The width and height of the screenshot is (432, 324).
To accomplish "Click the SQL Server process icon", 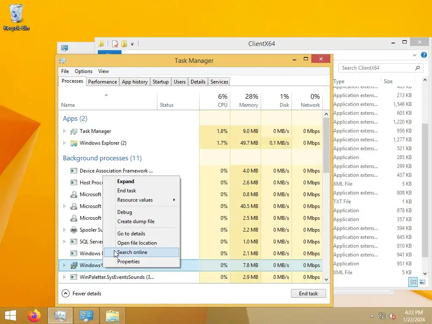I will coord(73,242).
